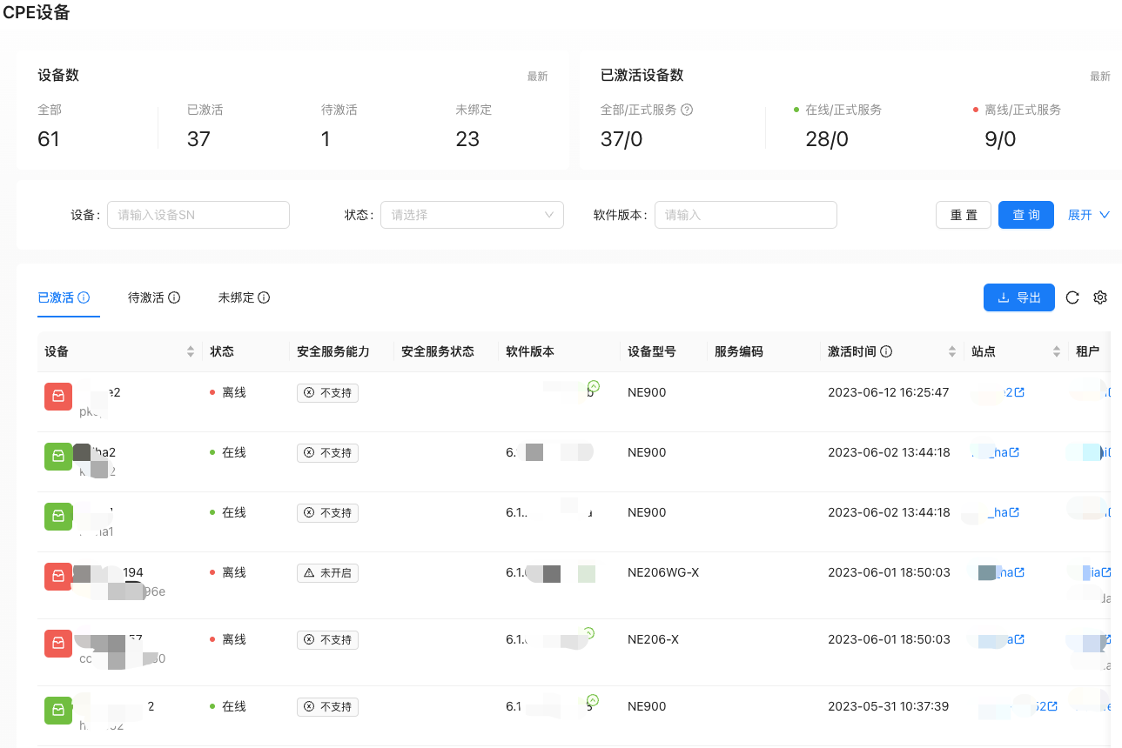Click the 安全服务状态 column header
Image resolution: width=1122 pixels, height=748 pixels.
click(438, 351)
